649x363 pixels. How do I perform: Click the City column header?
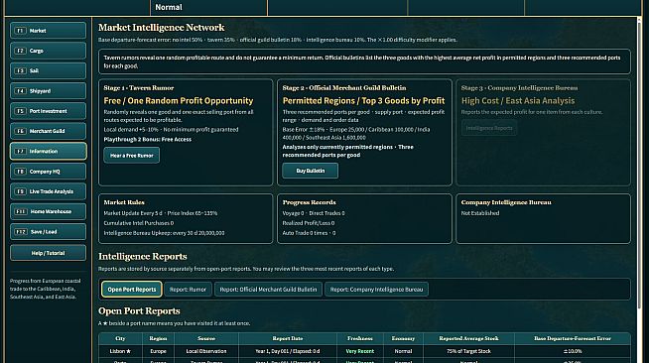pos(120,338)
